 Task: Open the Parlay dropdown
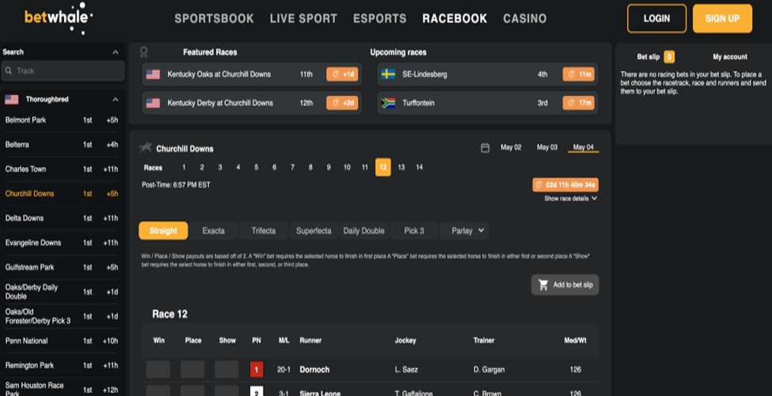click(464, 231)
